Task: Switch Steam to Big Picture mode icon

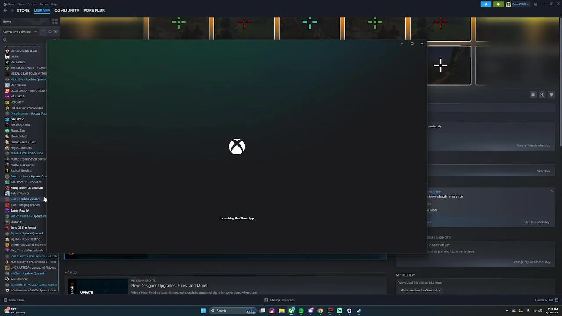Action: pos(536,4)
